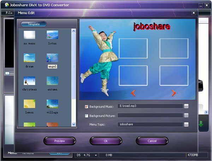Image resolution: width=212 pixels, height=161 pixels.
Task: Click the orange next-page arrow in preview
Action: (x=174, y=93)
